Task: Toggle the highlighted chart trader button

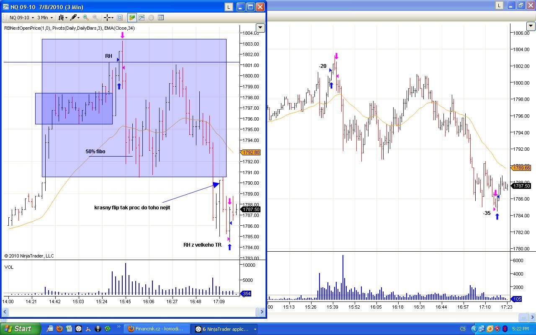Action: [132, 18]
